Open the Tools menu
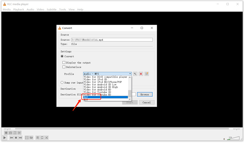 point(63,9)
